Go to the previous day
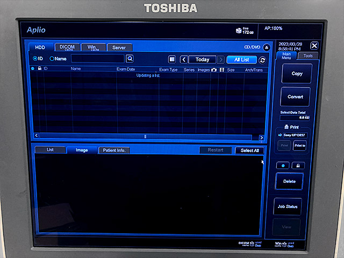The height and width of the screenshot is (258, 344). [184, 60]
